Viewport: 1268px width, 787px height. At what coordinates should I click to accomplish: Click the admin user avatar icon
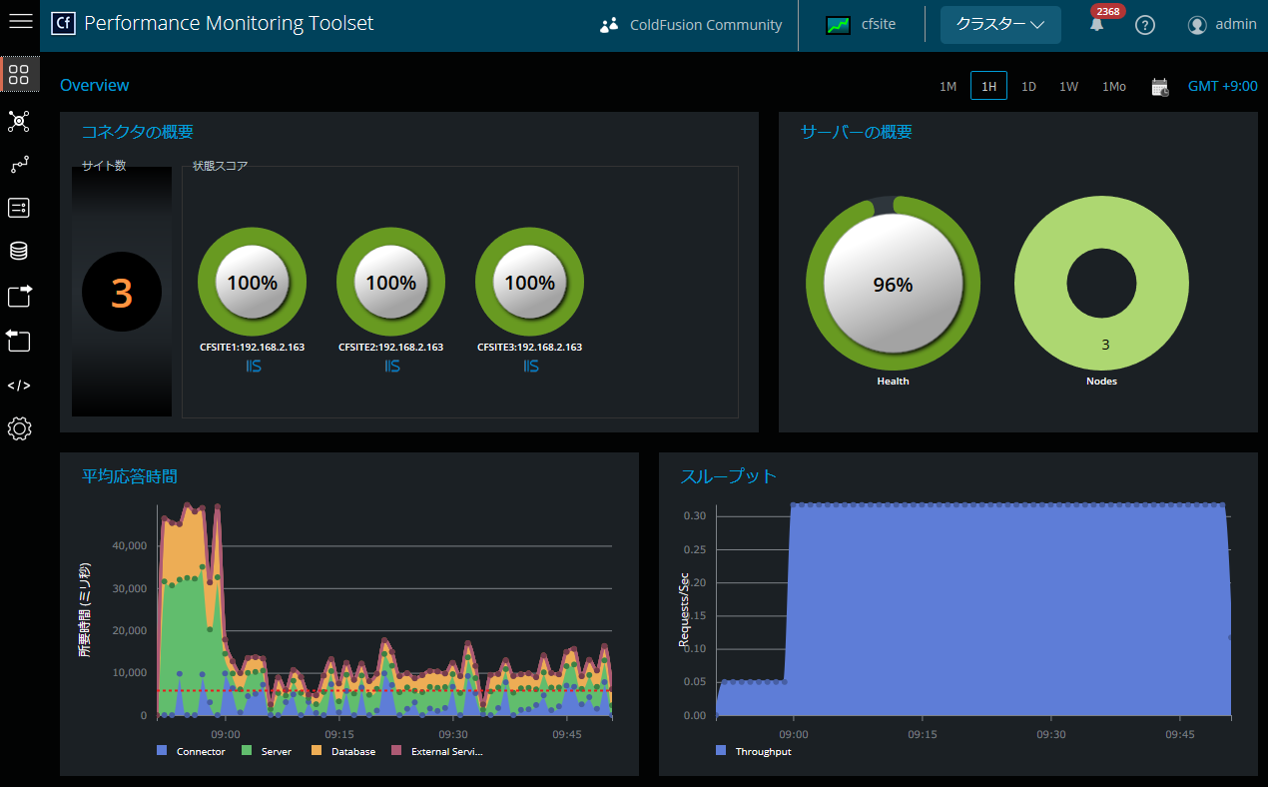pyautogui.click(x=1197, y=25)
